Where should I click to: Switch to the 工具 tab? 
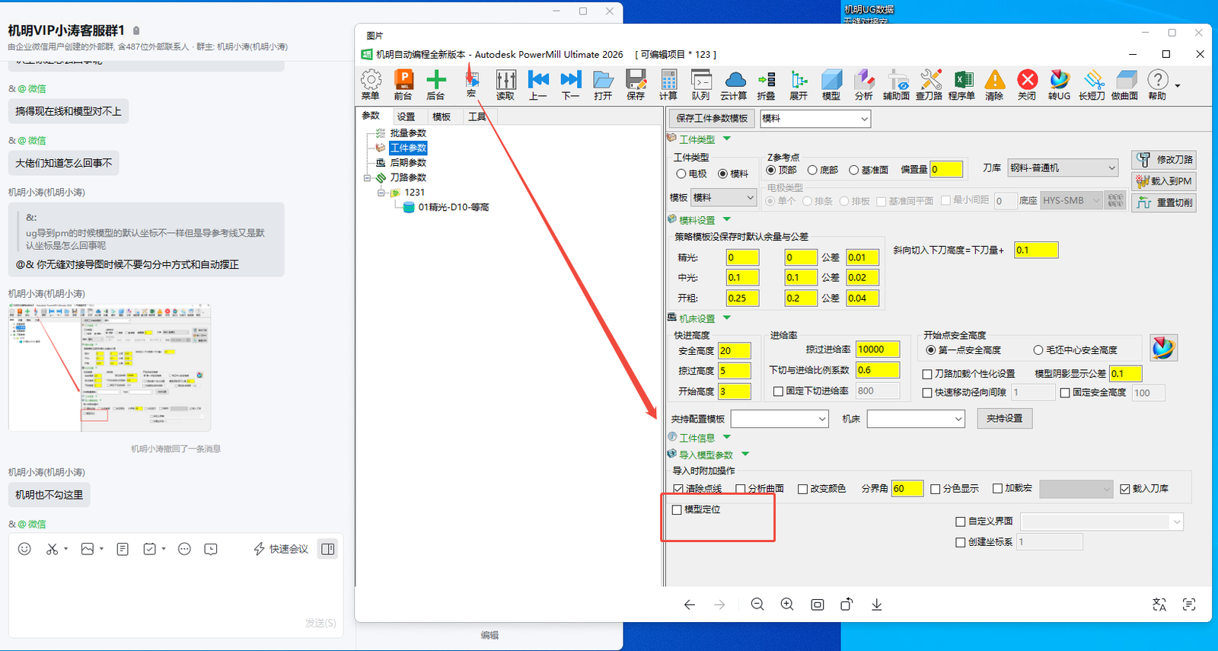pos(477,116)
